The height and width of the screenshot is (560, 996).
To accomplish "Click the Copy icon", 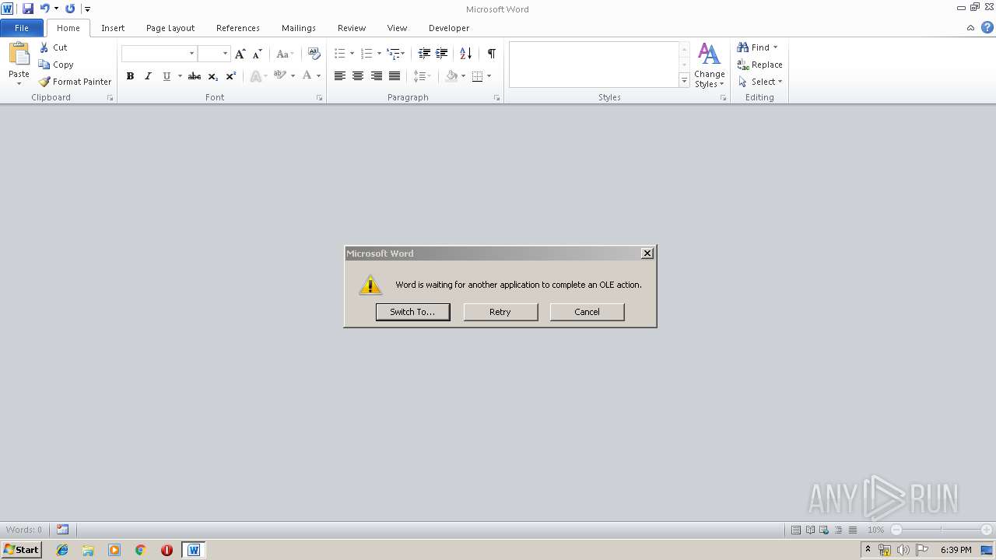I will pyautogui.click(x=44, y=65).
